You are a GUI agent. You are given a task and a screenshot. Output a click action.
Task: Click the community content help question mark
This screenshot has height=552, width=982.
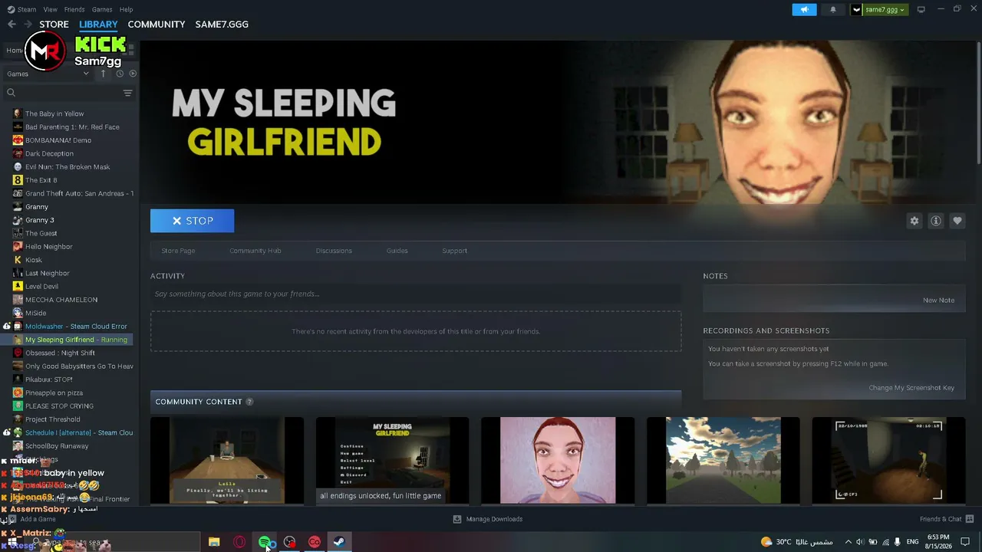[249, 402]
